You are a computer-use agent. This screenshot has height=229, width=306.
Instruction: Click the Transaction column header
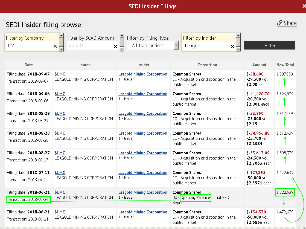point(207,65)
